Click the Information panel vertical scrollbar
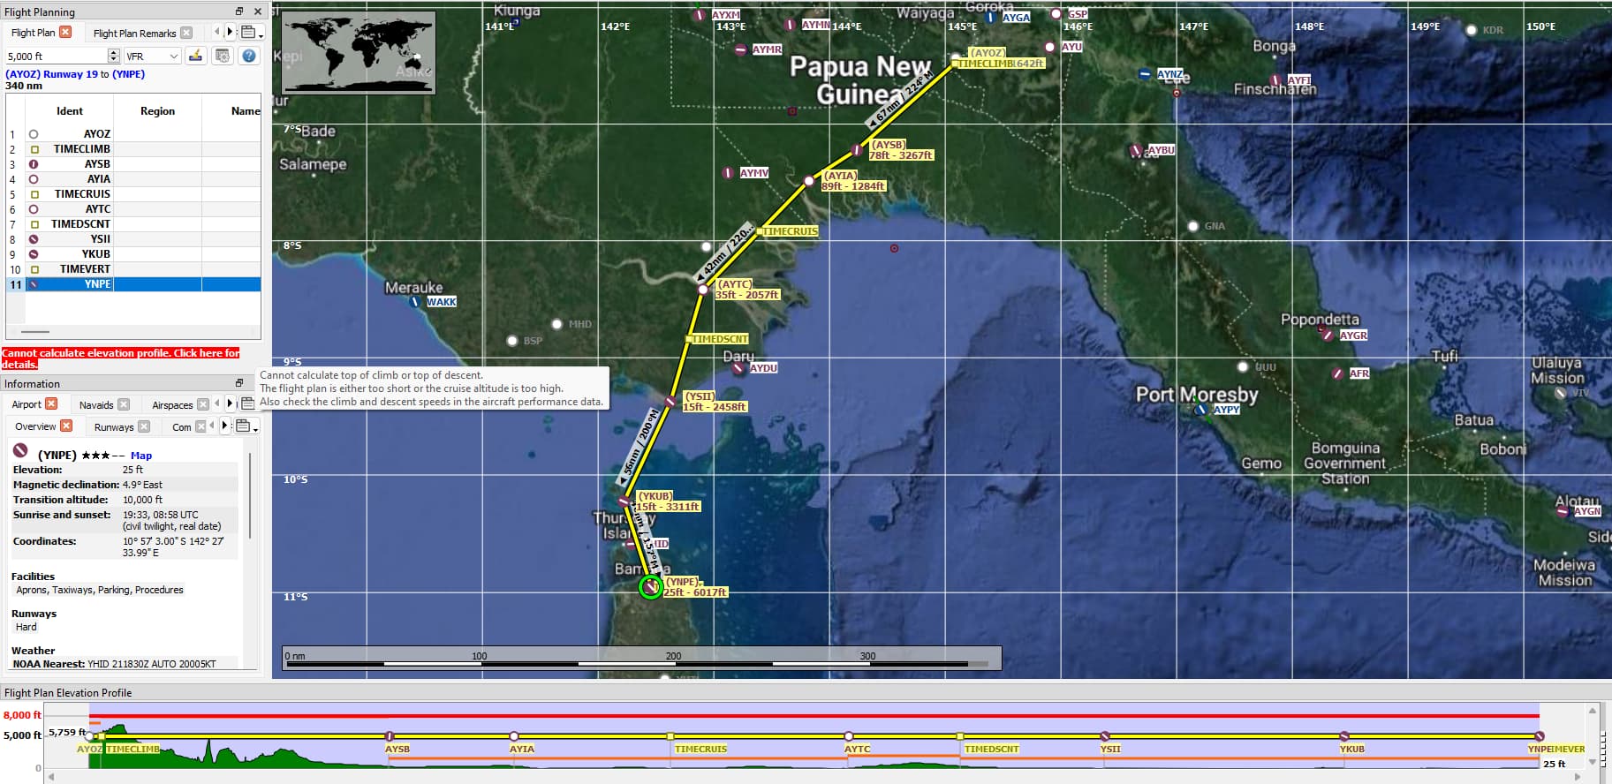This screenshot has width=1612, height=784. pos(251,494)
